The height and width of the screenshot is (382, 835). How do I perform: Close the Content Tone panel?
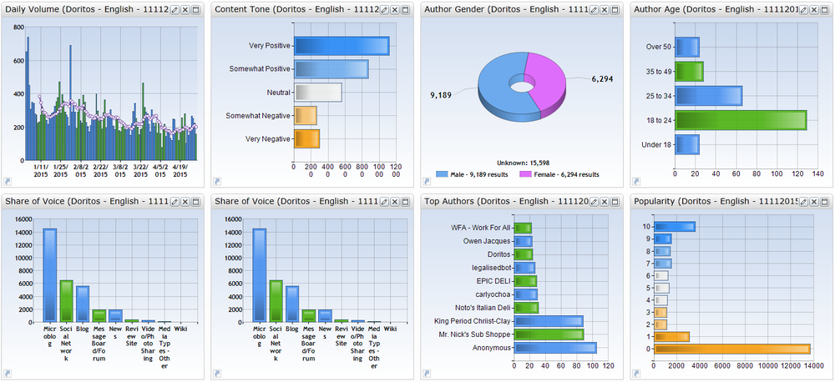pos(394,9)
